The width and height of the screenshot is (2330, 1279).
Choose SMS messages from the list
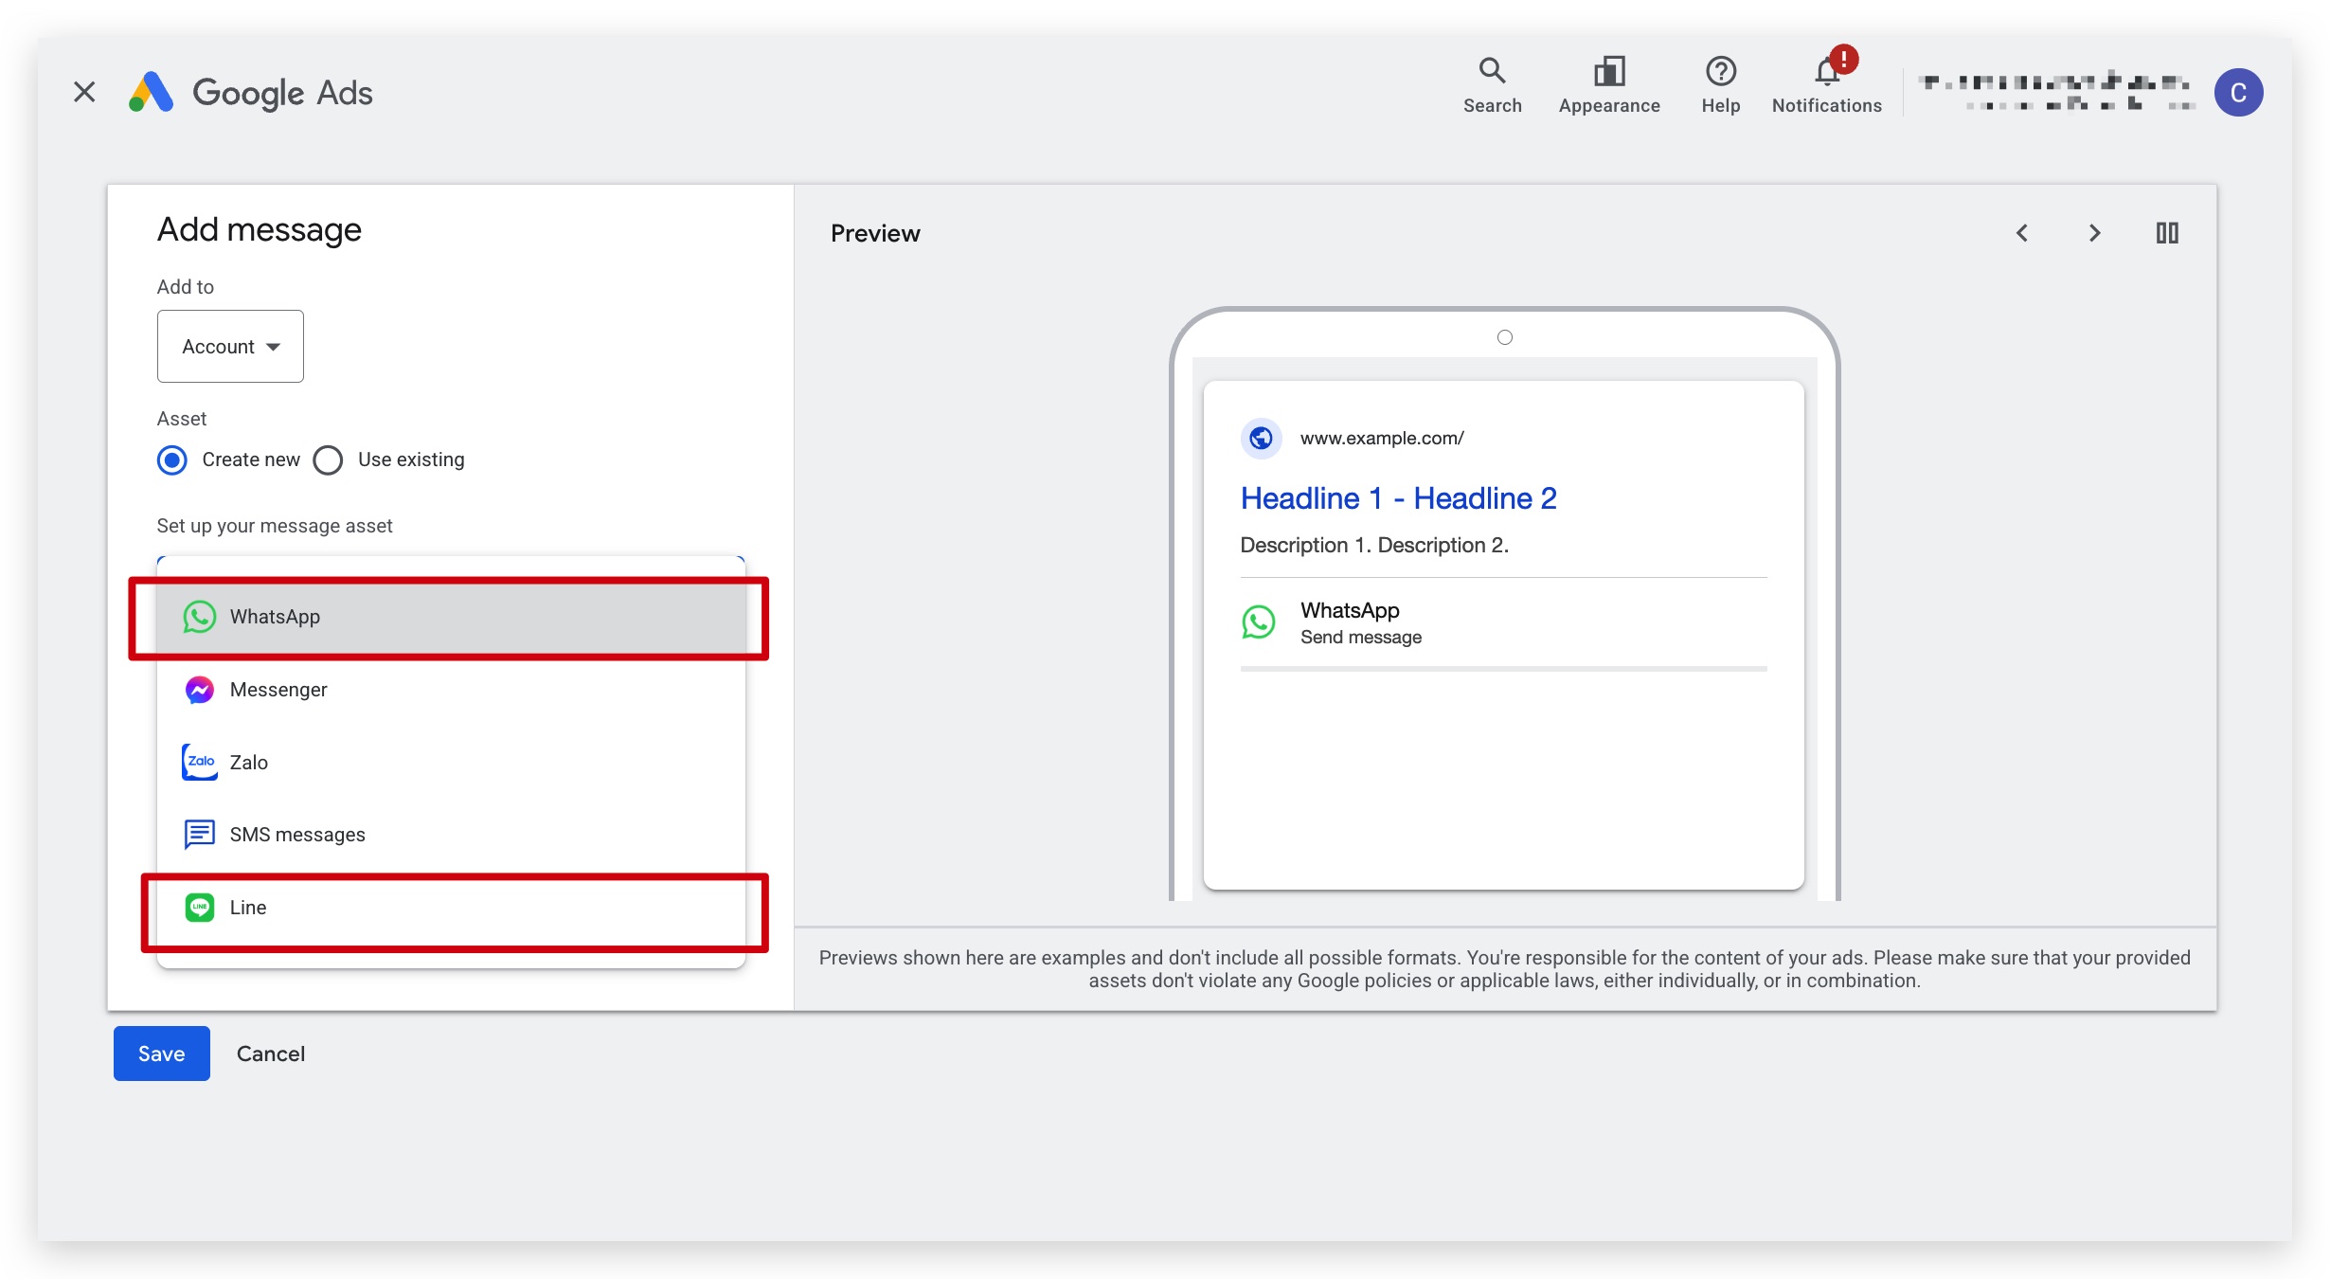tap(451, 835)
